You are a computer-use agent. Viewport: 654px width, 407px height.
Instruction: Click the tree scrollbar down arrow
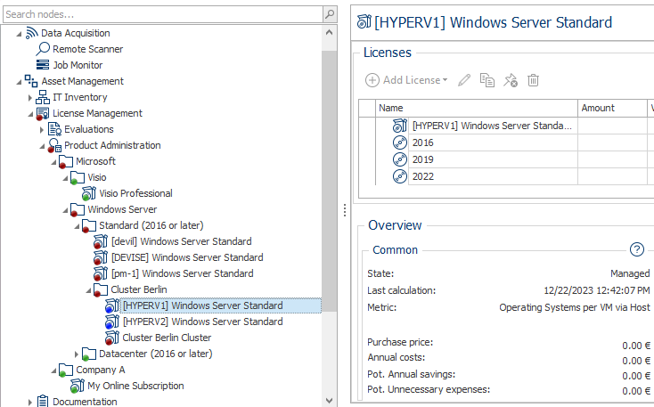coord(329,401)
